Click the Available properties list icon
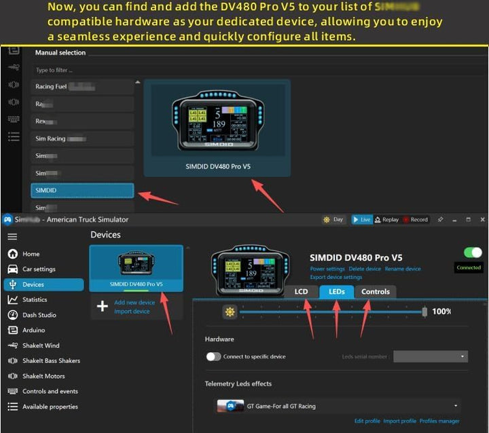Viewport: 489px width, 433px height. tap(13, 407)
